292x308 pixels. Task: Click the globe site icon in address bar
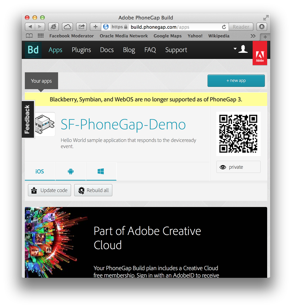(106, 27)
